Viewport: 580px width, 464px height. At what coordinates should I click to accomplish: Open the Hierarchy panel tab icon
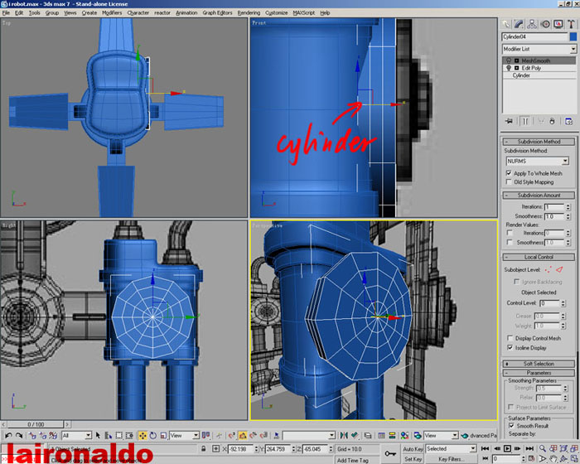pyautogui.click(x=532, y=24)
